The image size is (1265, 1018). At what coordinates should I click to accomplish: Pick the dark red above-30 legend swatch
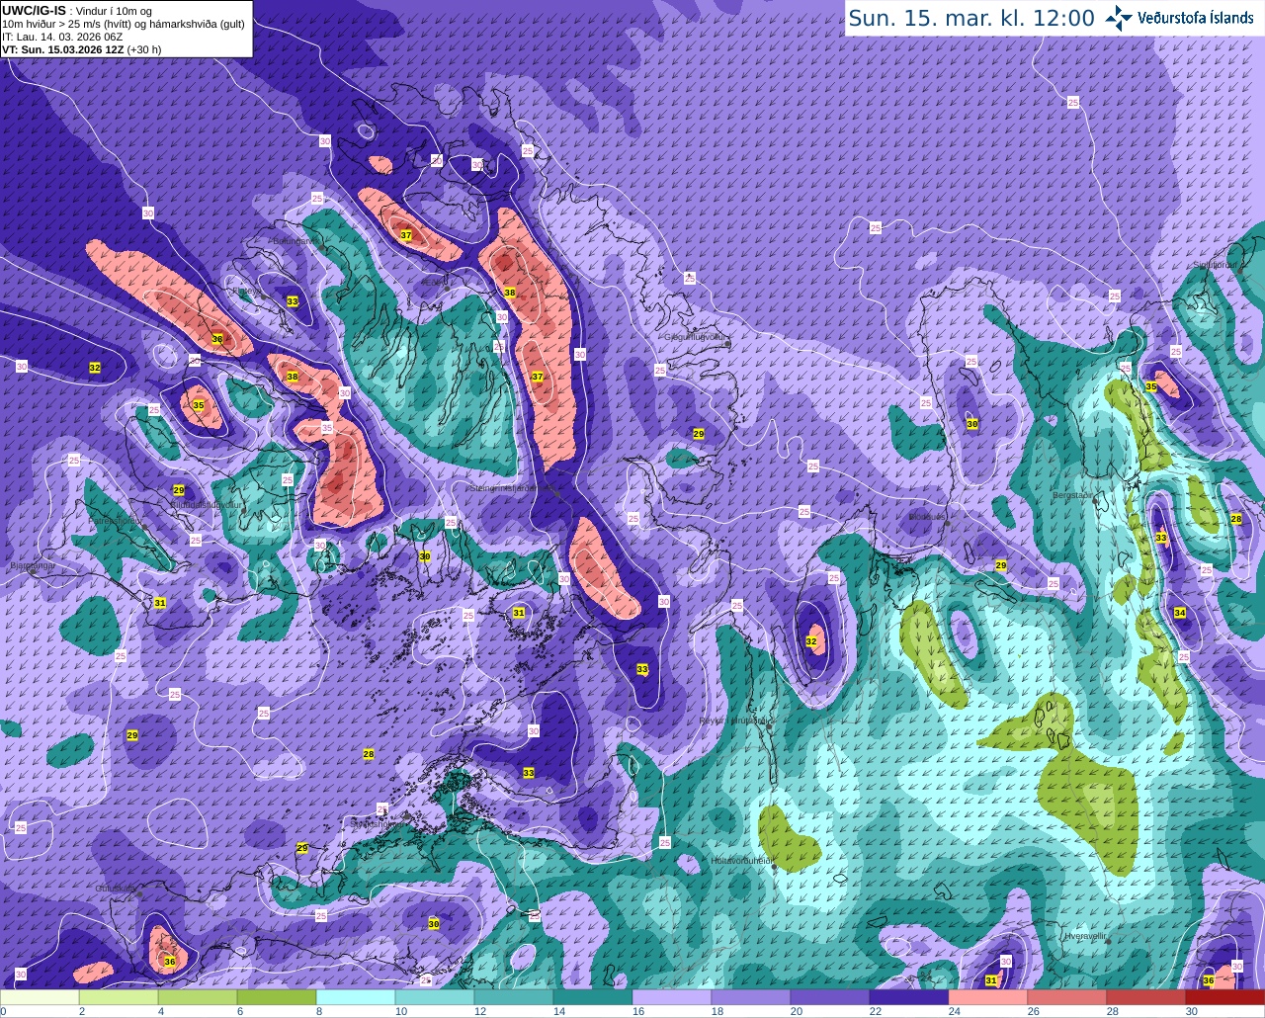pyautogui.click(x=1225, y=998)
